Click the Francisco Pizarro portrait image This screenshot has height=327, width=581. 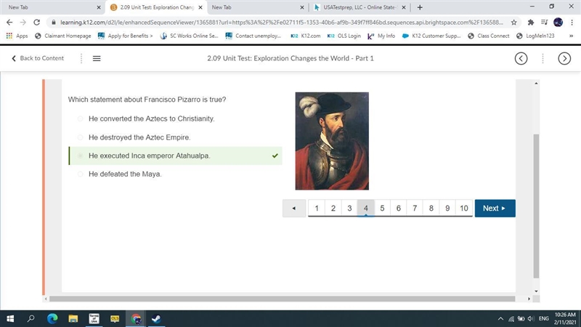332,141
